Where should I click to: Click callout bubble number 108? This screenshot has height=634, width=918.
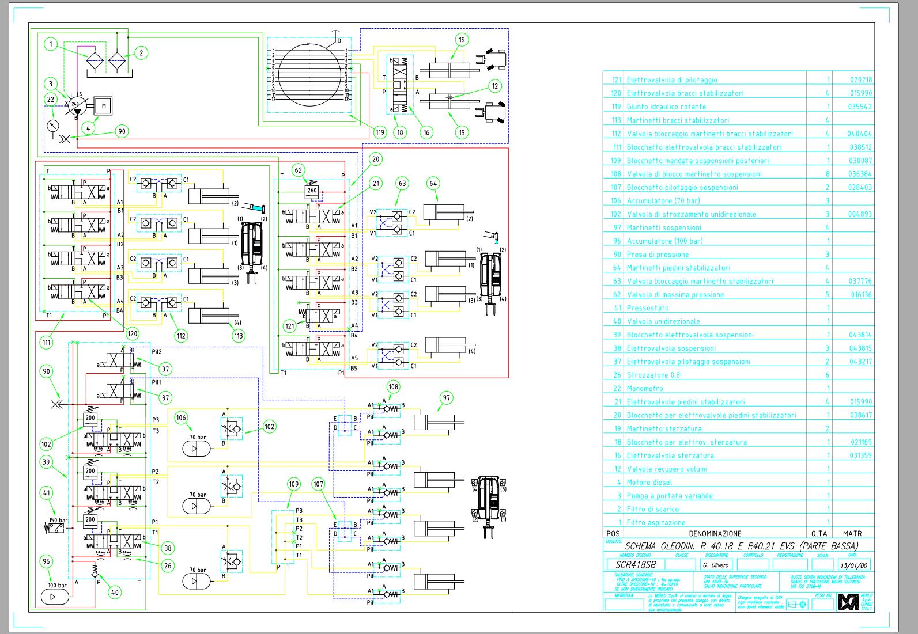(x=394, y=387)
